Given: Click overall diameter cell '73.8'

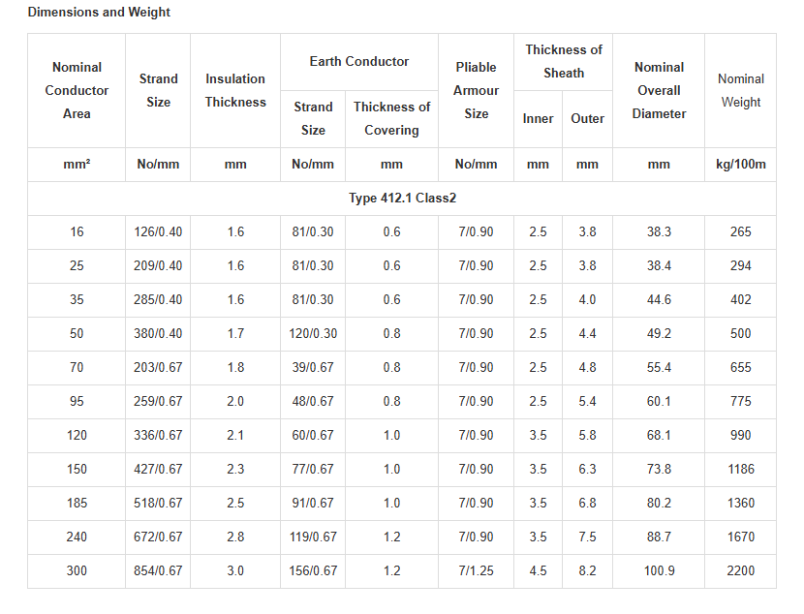Looking at the screenshot, I should click(x=659, y=469).
